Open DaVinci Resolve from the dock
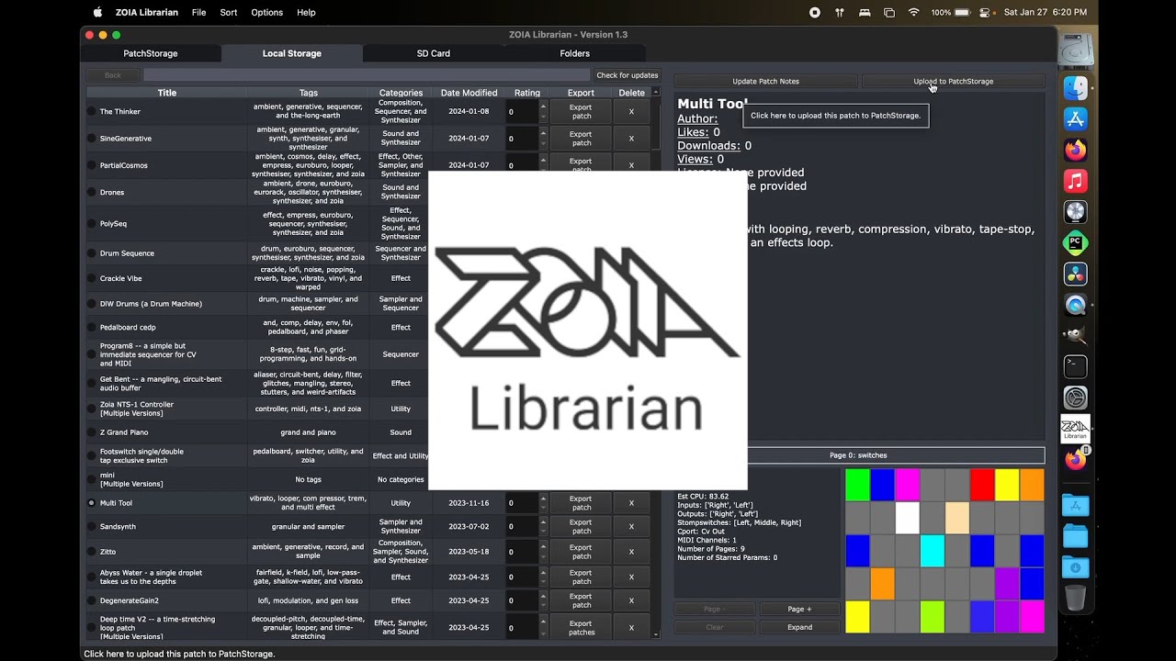Image resolution: width=1176 pixels, height=661 pixels. click(x=1075, y=274)
